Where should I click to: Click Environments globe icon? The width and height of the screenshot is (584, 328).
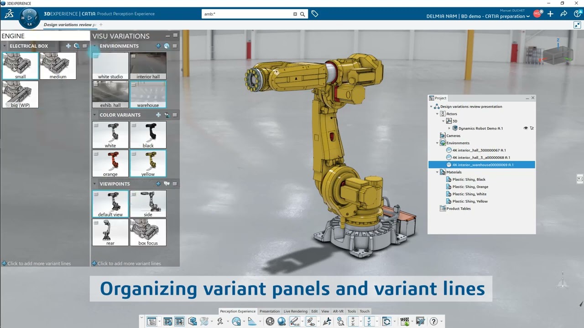point(167,46)
